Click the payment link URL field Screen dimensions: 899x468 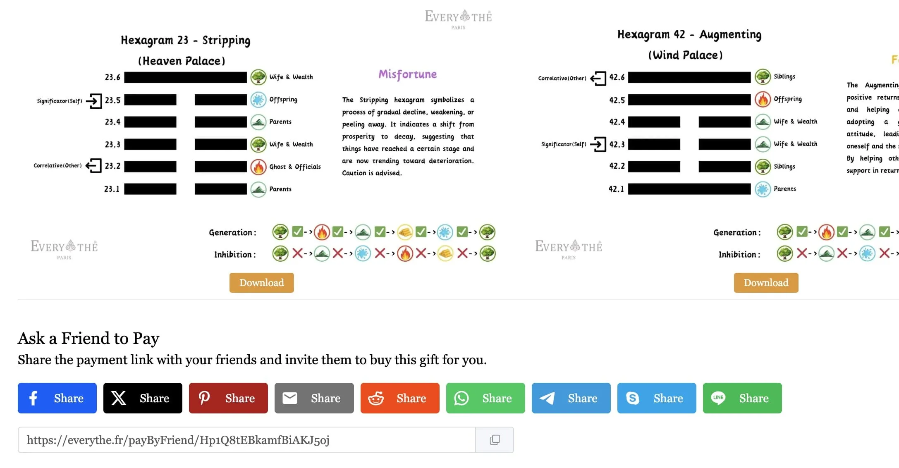pos(246,440)
